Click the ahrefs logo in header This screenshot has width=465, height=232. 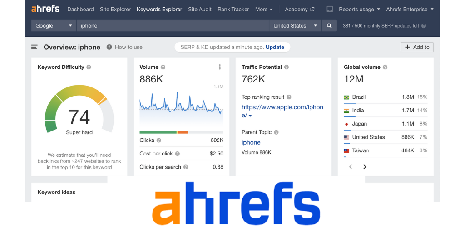click(x=45, y=9)
